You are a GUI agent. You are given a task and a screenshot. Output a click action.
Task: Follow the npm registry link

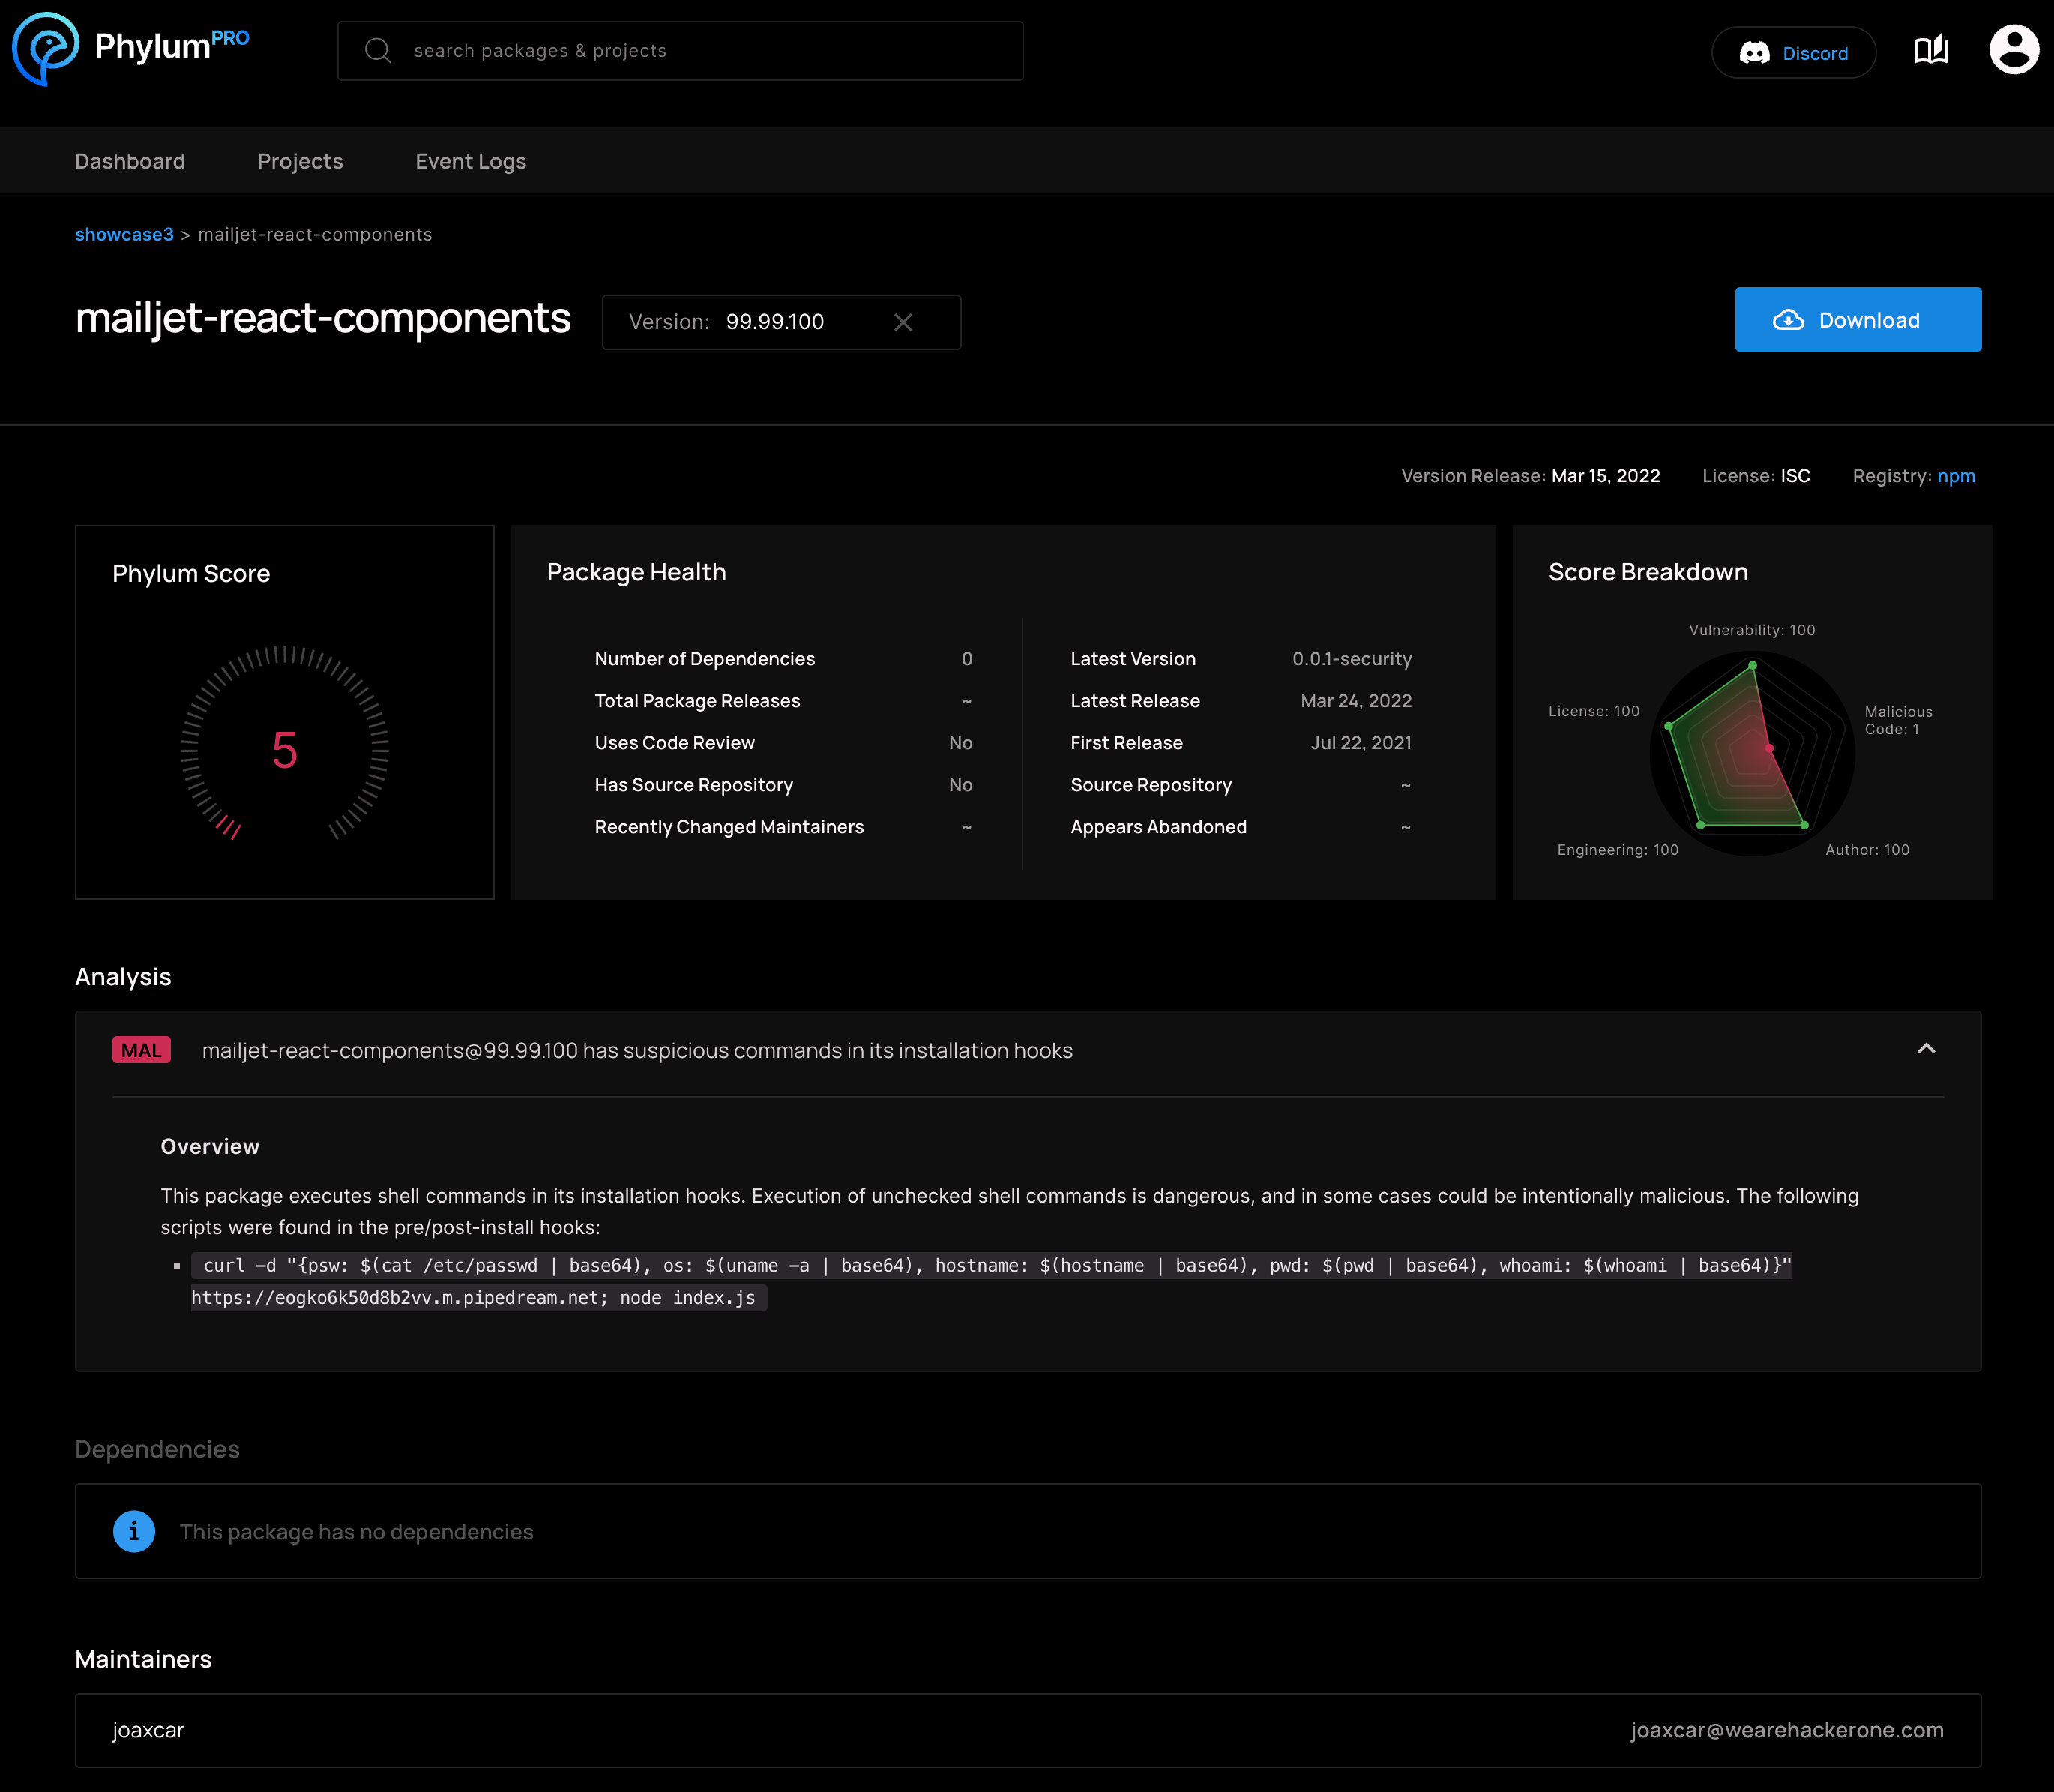coord(1955,476)
